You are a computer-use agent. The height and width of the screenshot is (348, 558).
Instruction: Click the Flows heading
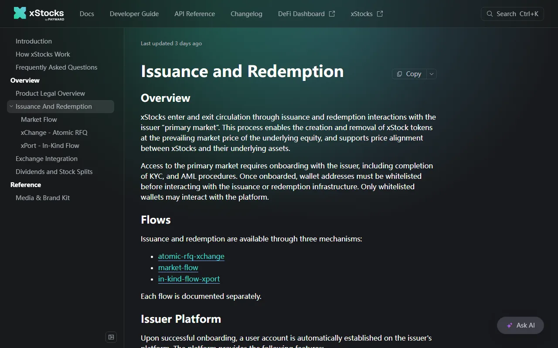click(156, 220)
